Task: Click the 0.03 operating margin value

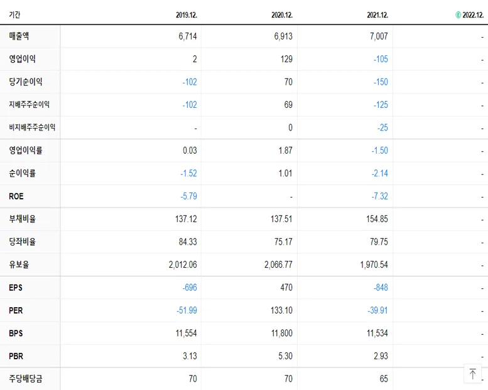Action: (x=190, y=150)
